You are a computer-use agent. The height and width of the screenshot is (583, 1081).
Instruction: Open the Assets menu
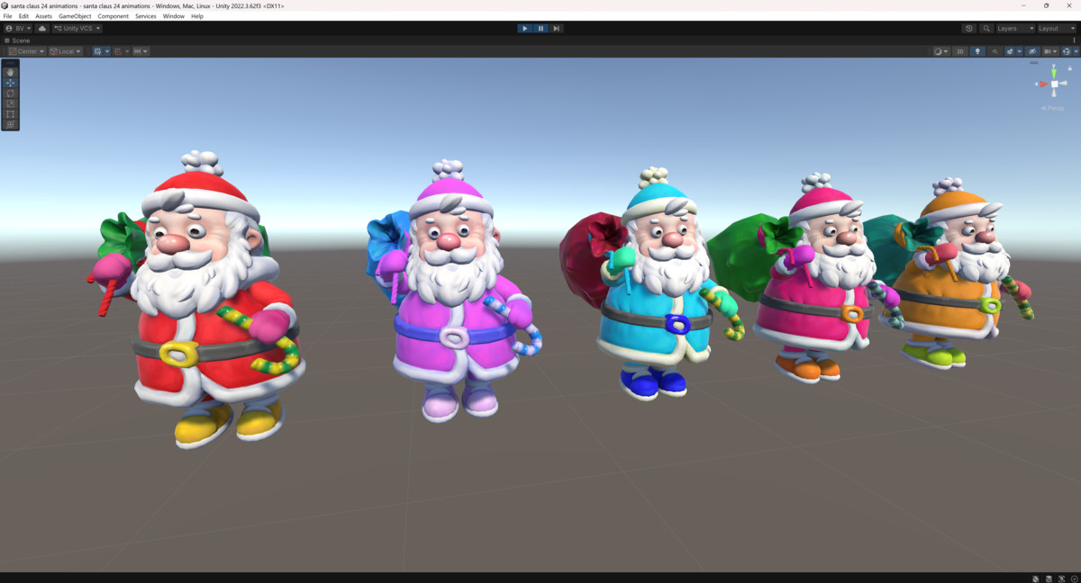click(43, 16)
